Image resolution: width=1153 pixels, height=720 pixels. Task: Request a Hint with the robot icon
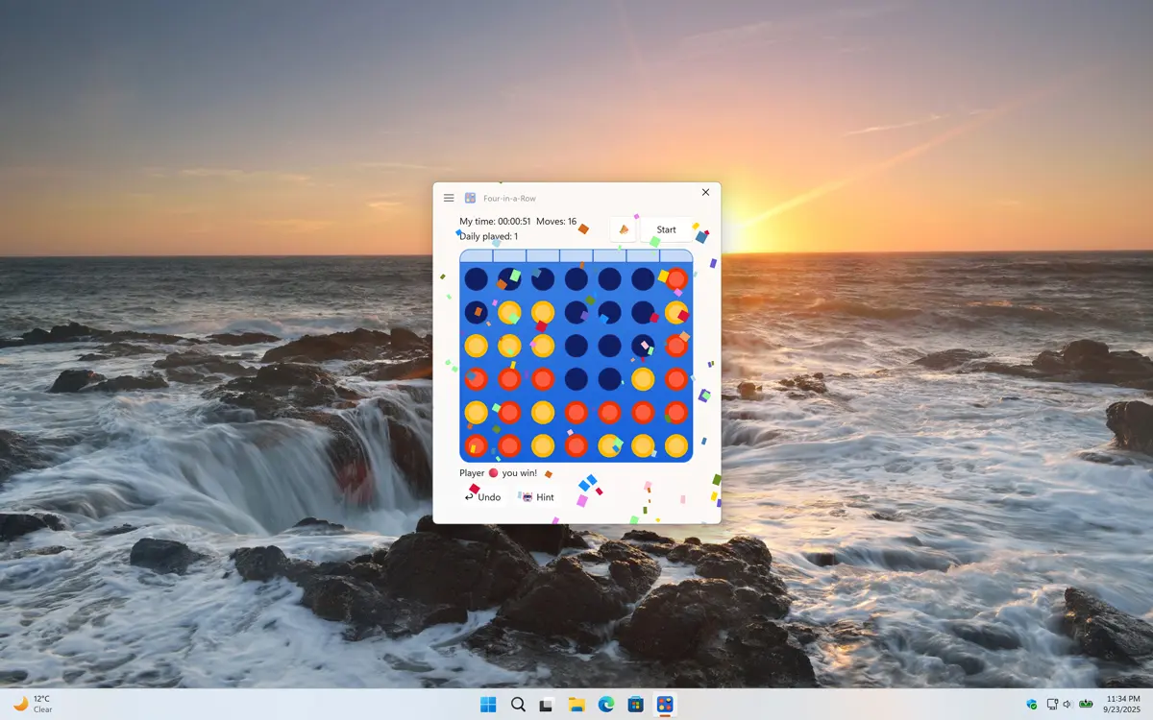coord(538,497)
